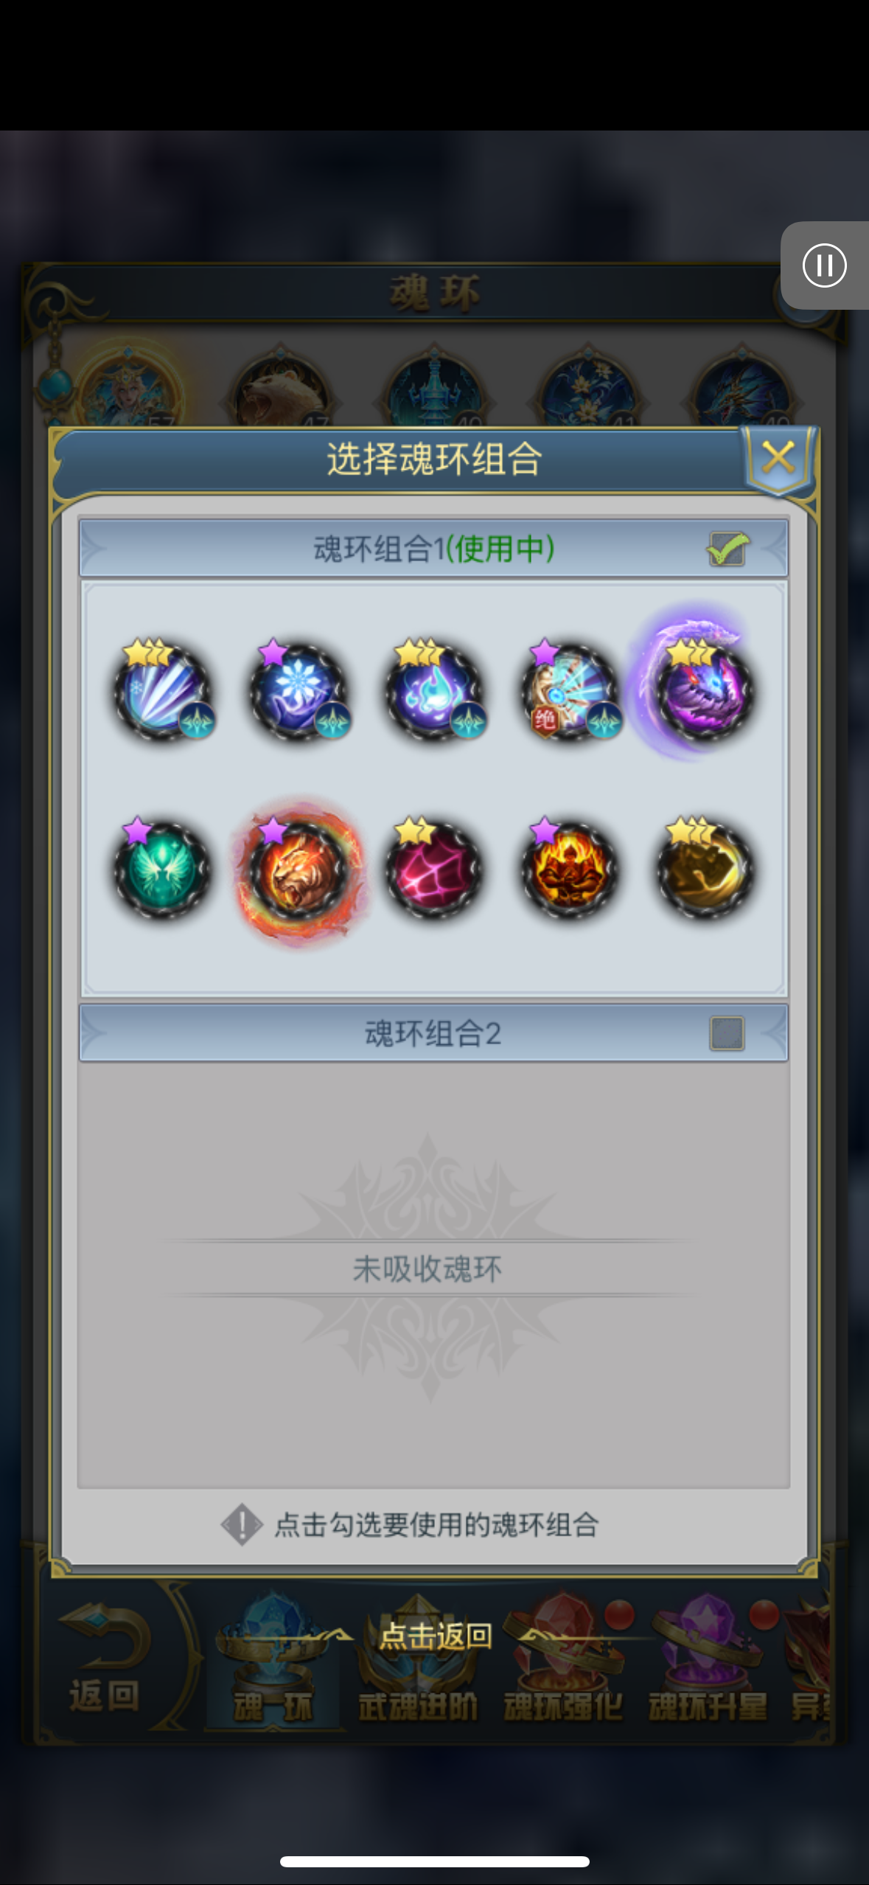
Task: Select the golden fist soul ring icon
Action: coord(705,870)
